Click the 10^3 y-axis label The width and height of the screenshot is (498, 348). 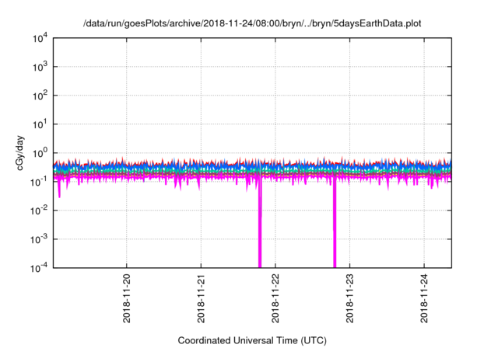(40, 67)
